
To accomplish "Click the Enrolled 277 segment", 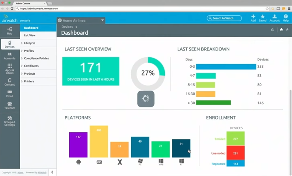I will 236,138.
